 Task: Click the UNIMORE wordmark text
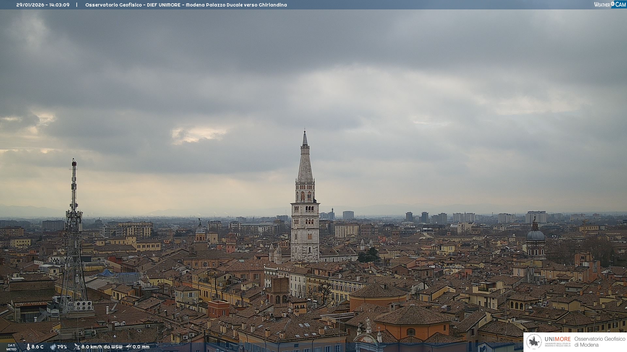pos(557,339)
